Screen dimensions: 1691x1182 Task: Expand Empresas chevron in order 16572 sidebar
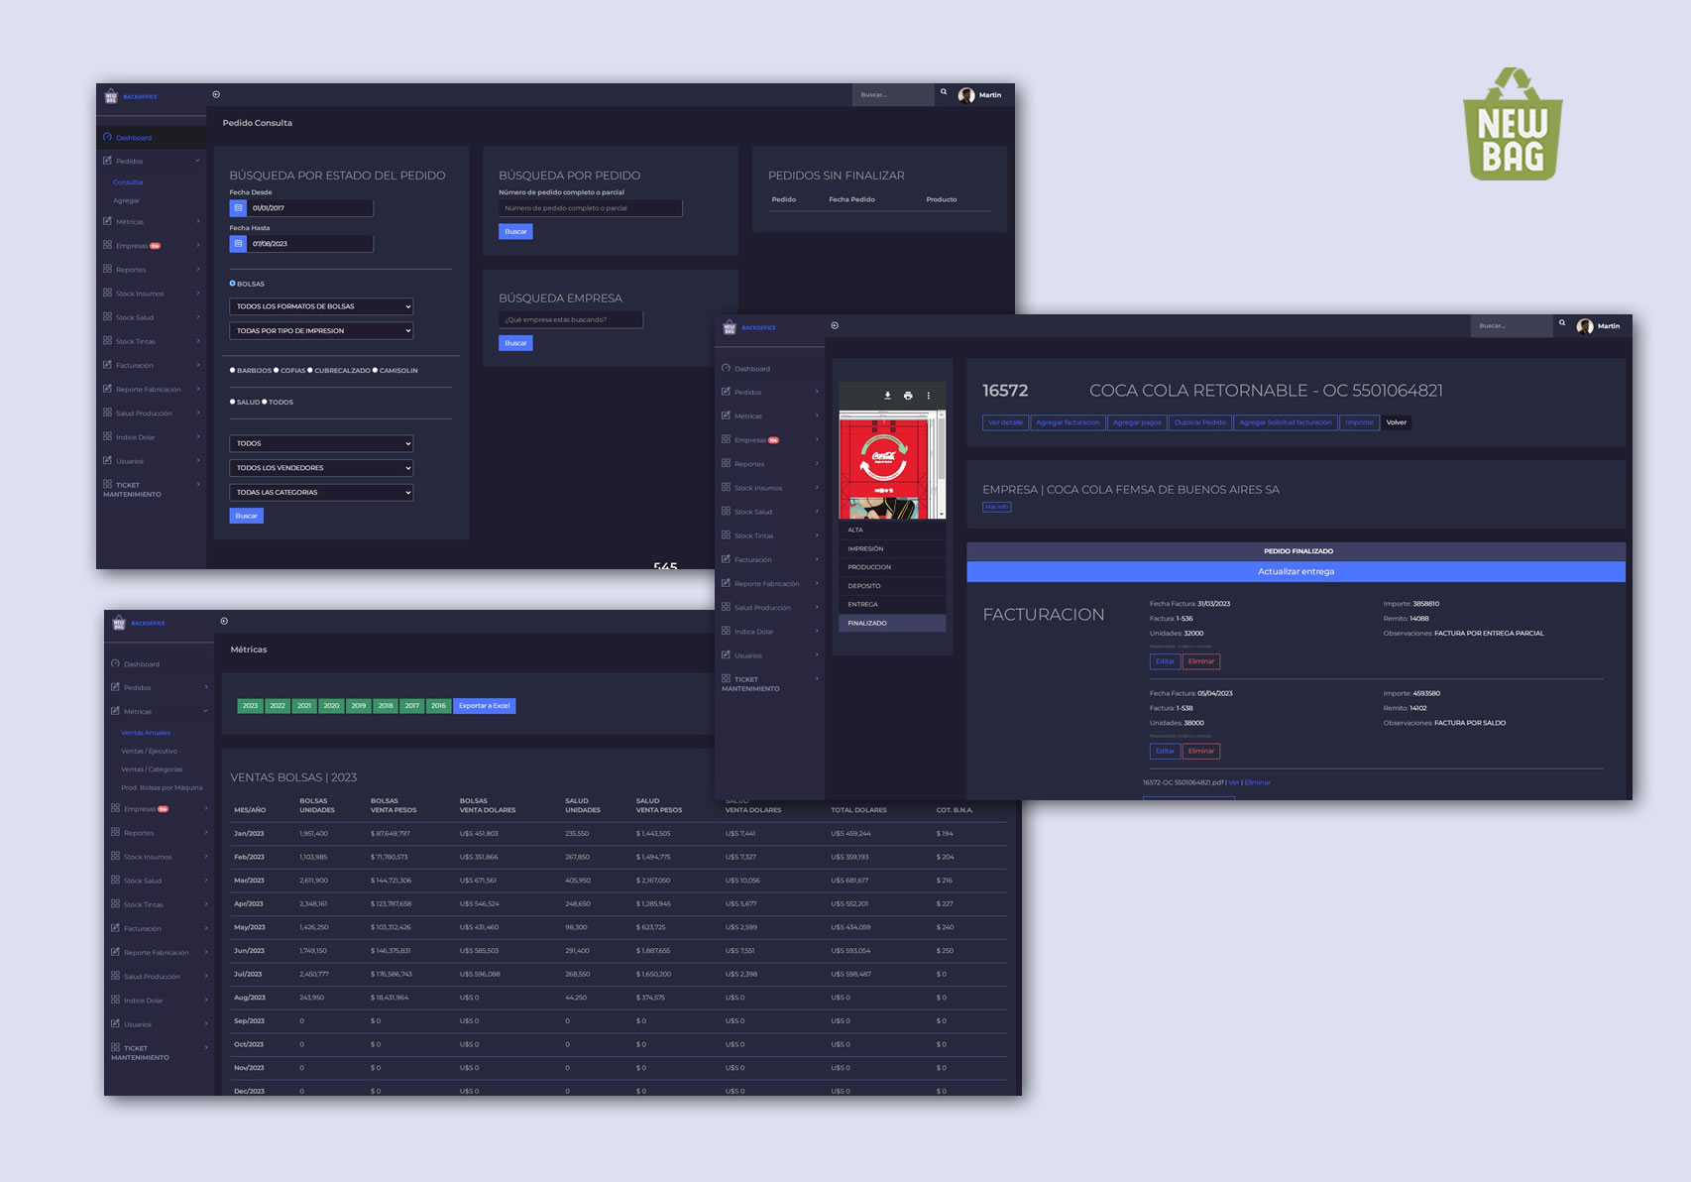click(817, 439)
